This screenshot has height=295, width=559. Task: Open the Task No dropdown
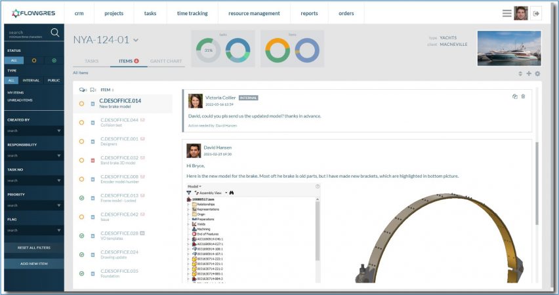(x=34, y=181)
